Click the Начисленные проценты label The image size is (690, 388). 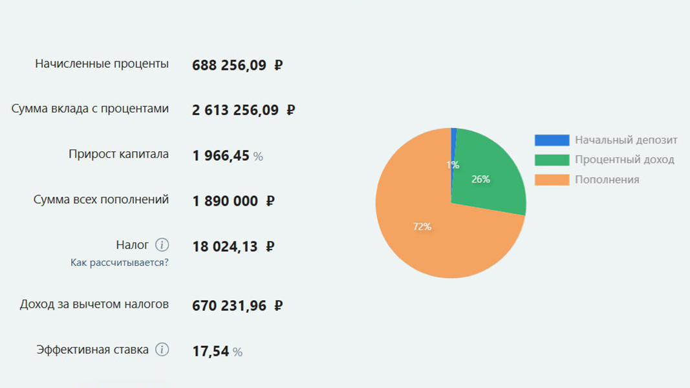coord(102,64)
